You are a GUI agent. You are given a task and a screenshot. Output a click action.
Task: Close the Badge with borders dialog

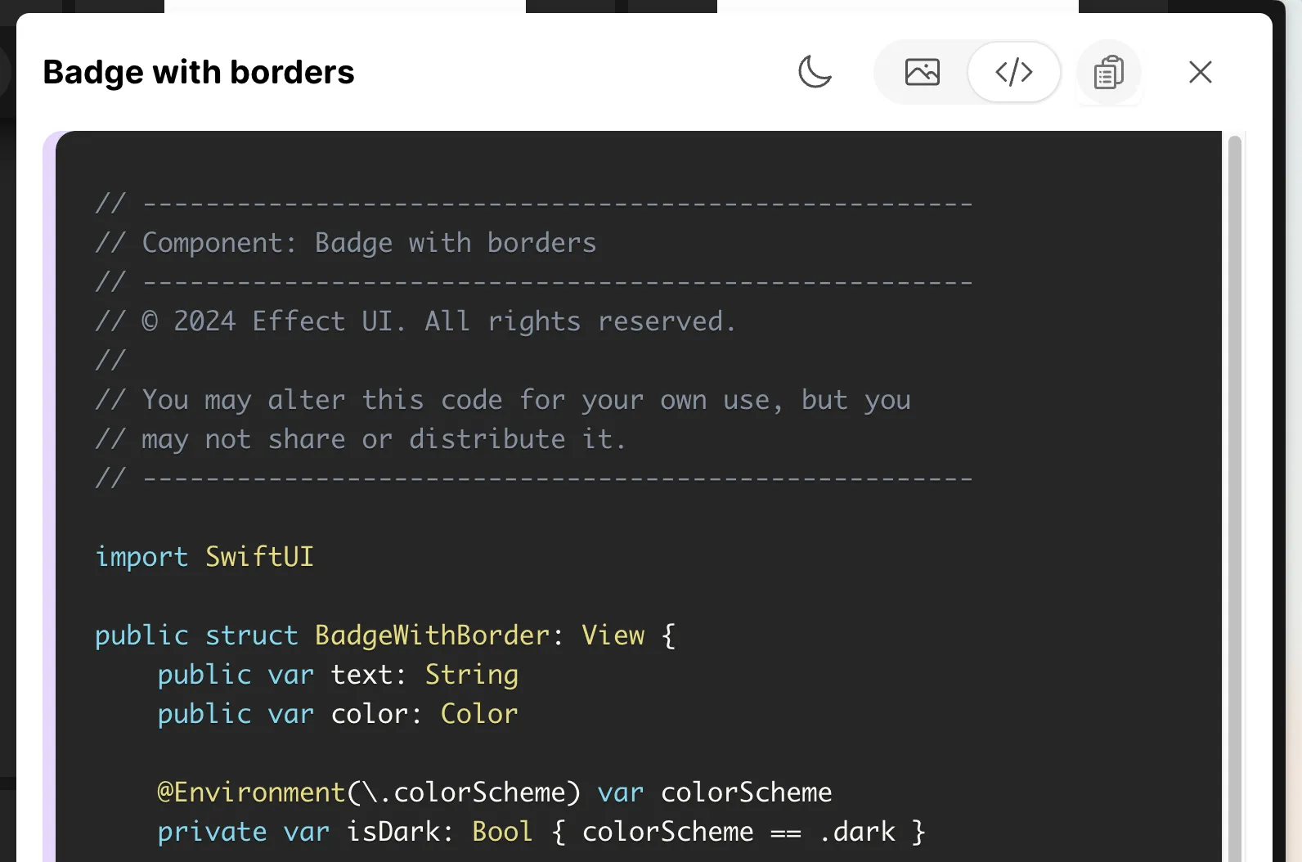point(1200,72)
